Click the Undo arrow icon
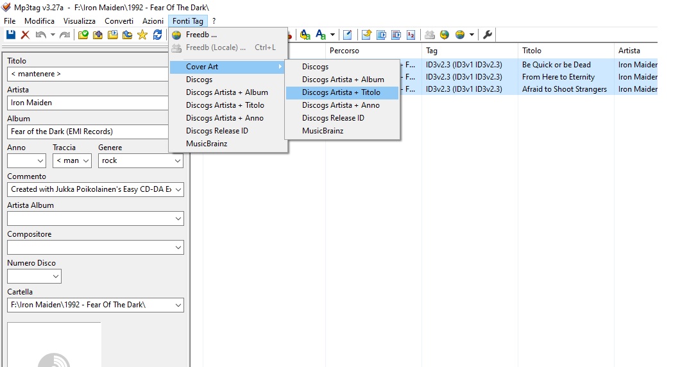 pyautogui.click(x=40, y=35)
